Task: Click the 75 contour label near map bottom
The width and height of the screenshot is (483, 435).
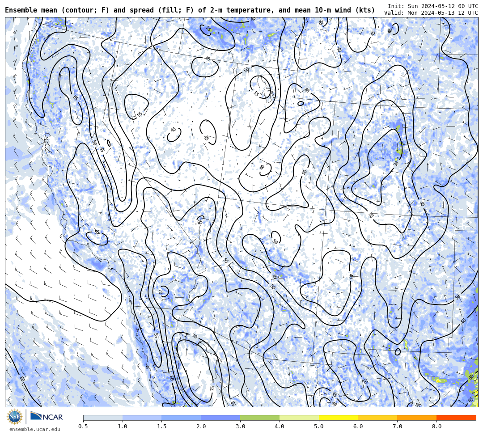Action: tap(212, 388)
